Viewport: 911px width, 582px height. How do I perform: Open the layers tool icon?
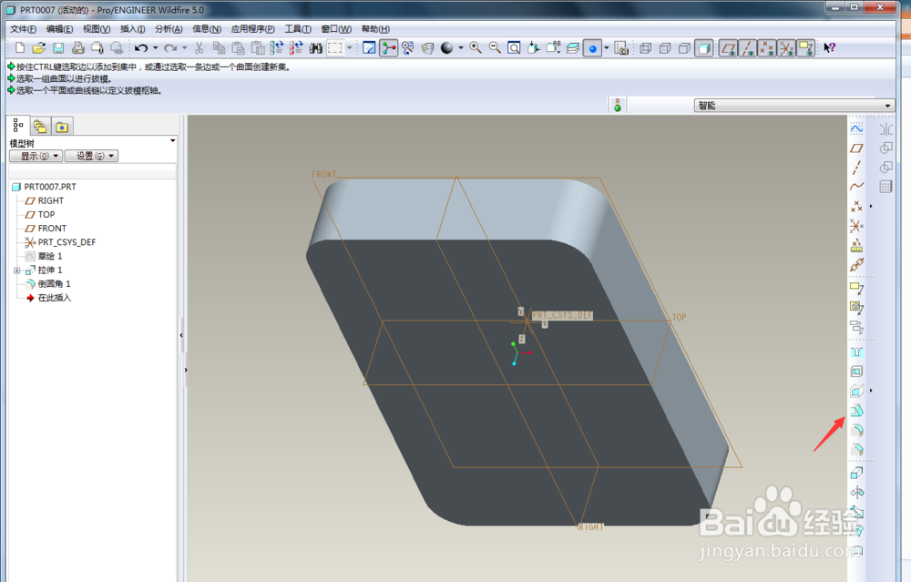click(x=573, y=48)
